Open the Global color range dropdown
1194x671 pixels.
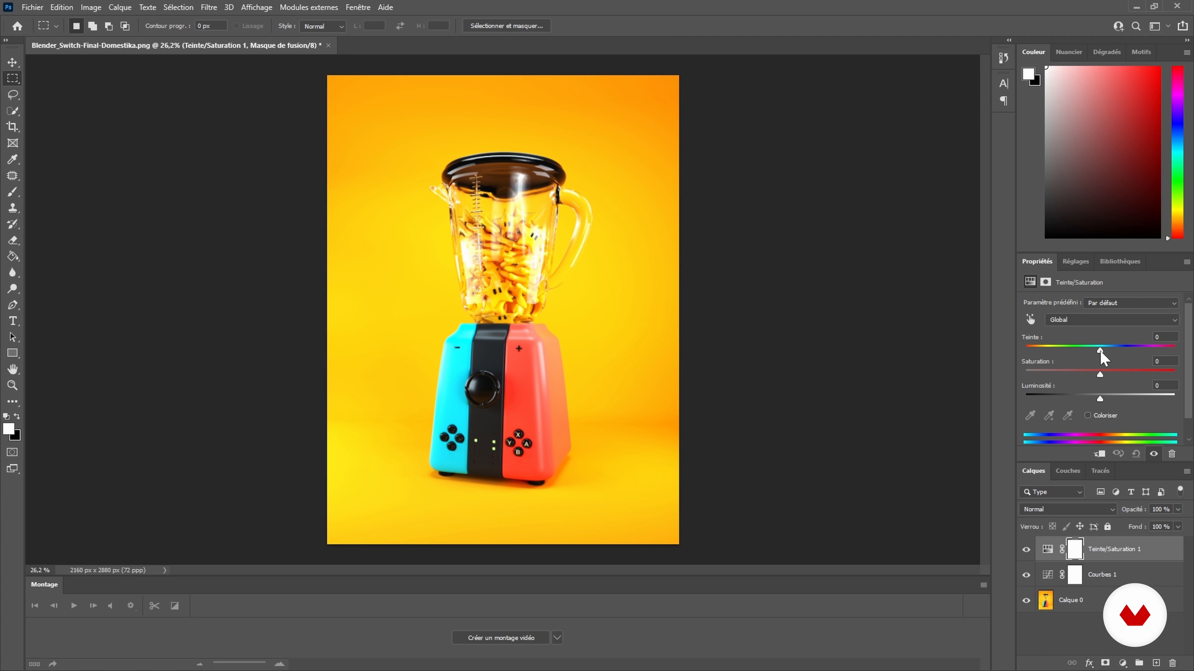pos(1112,320)
